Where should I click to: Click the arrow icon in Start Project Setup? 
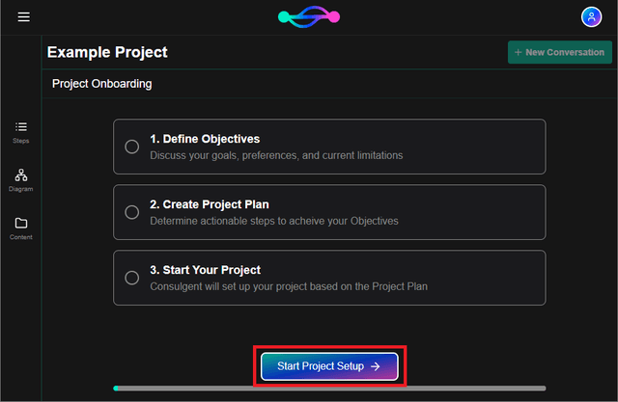pyautogui.click(x=376, y=366)
